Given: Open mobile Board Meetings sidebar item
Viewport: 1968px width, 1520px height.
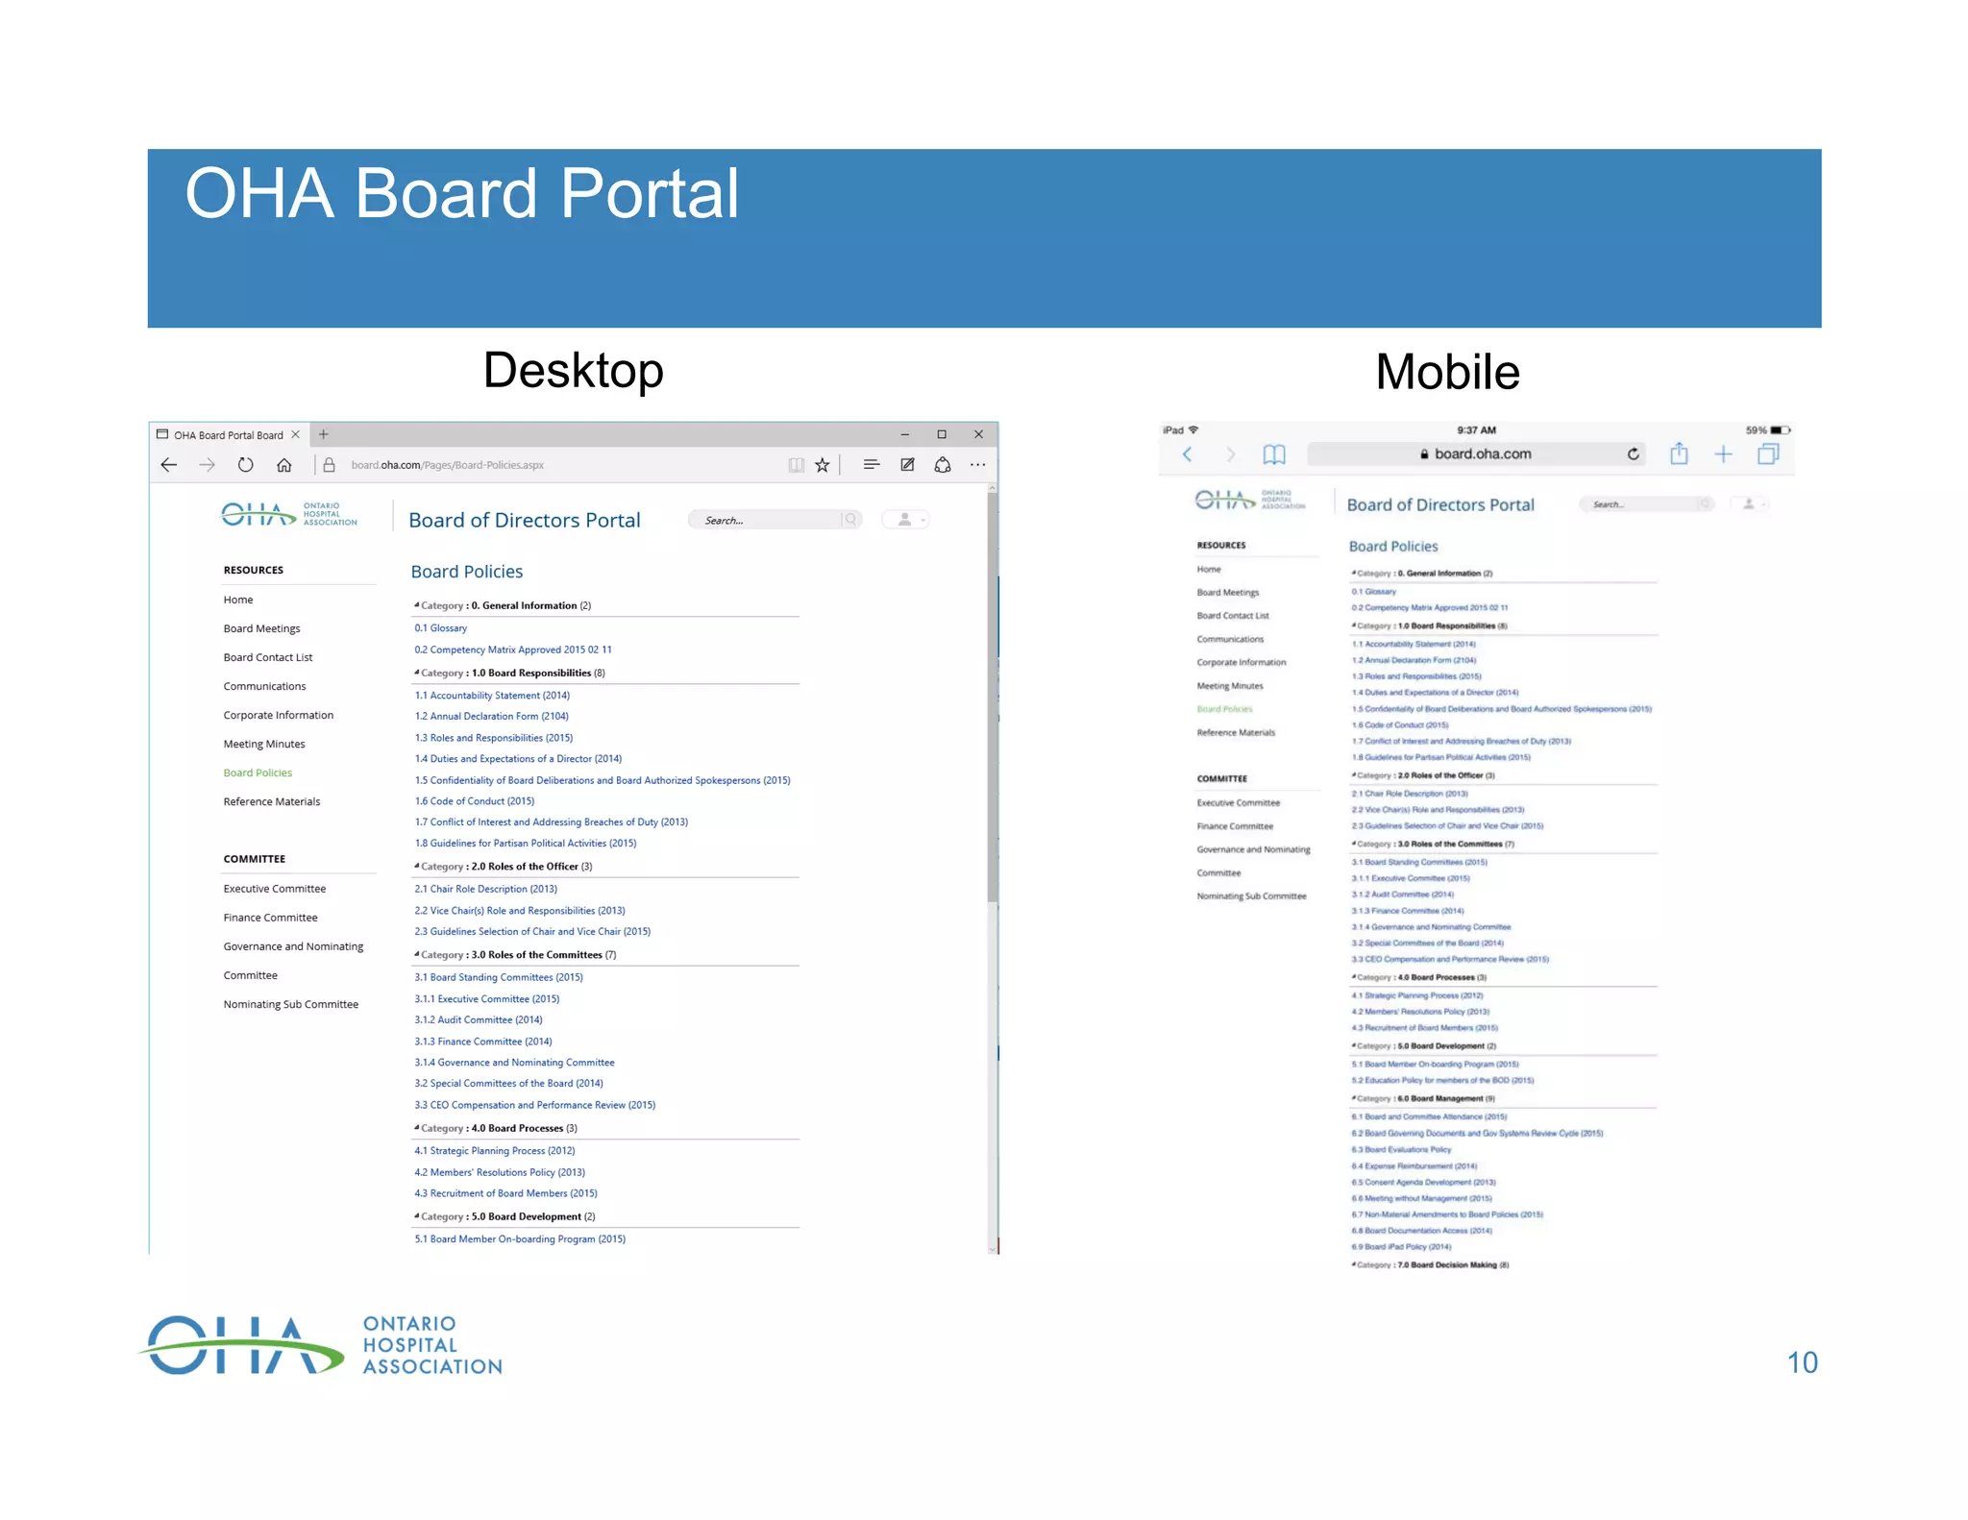Looking at the screenshot, I should coord(1228,593).
